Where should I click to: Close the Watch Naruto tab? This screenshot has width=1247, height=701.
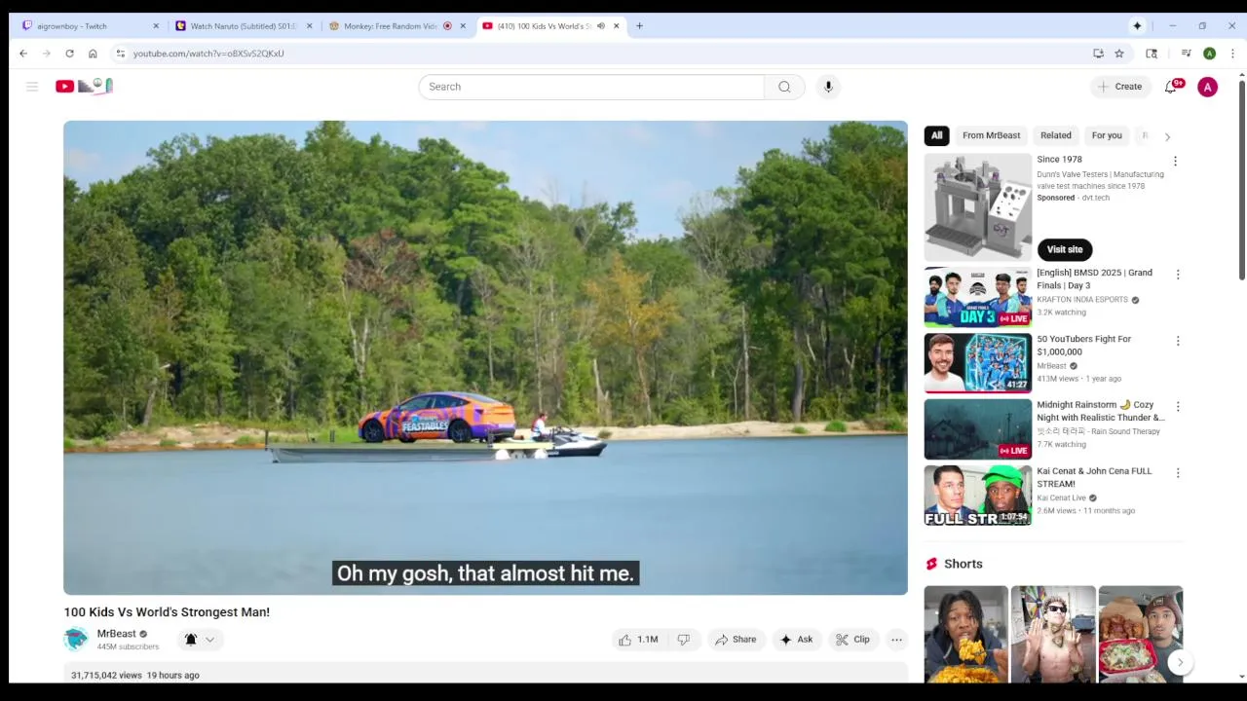pyautogui.click(x=309, y=26)
